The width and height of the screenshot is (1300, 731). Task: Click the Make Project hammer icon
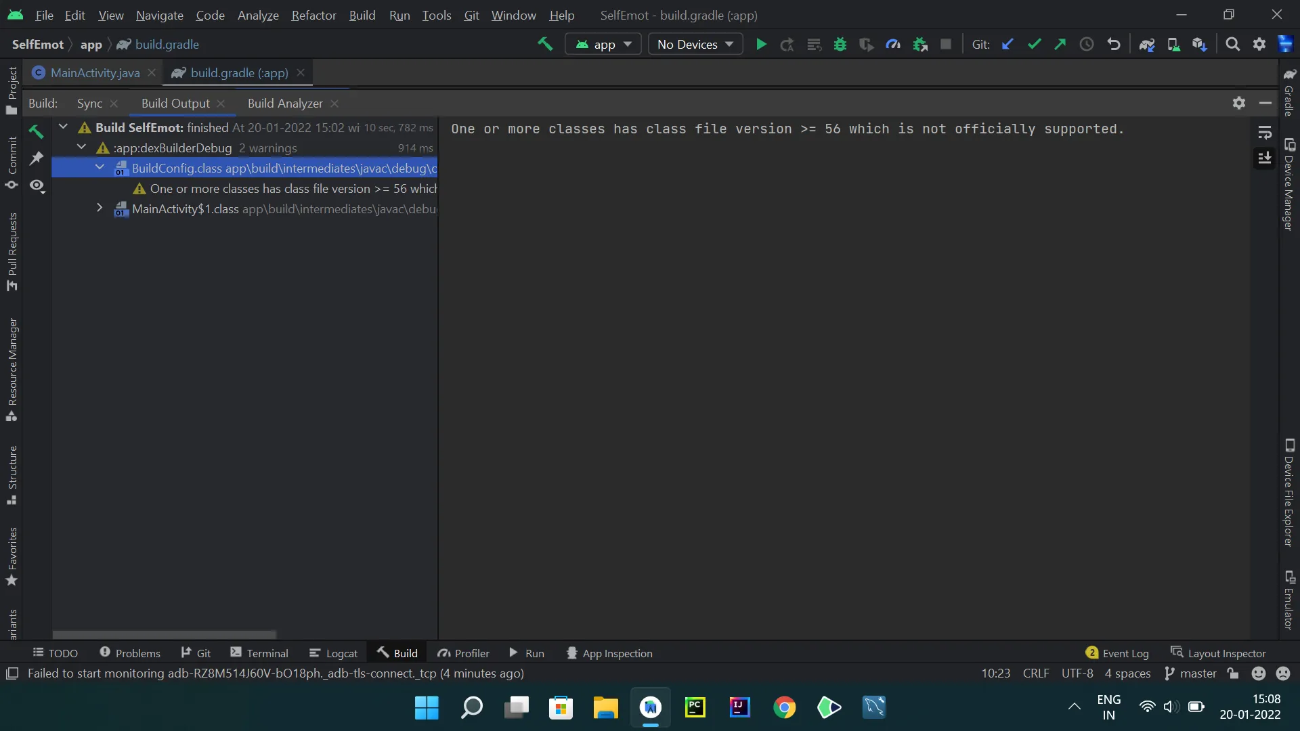[x=545, y=45]
